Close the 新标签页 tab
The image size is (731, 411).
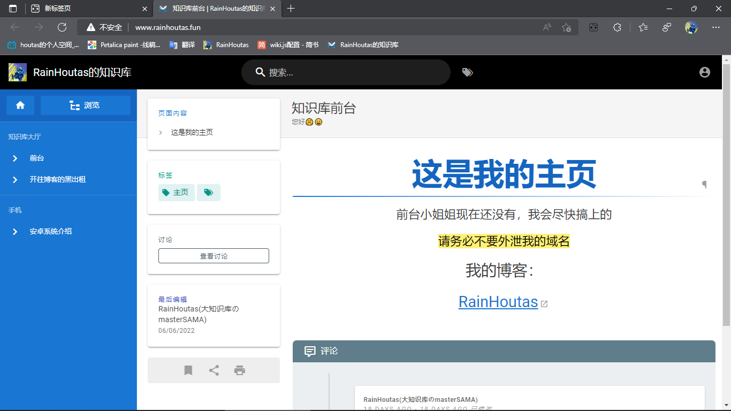pos(144,9)
